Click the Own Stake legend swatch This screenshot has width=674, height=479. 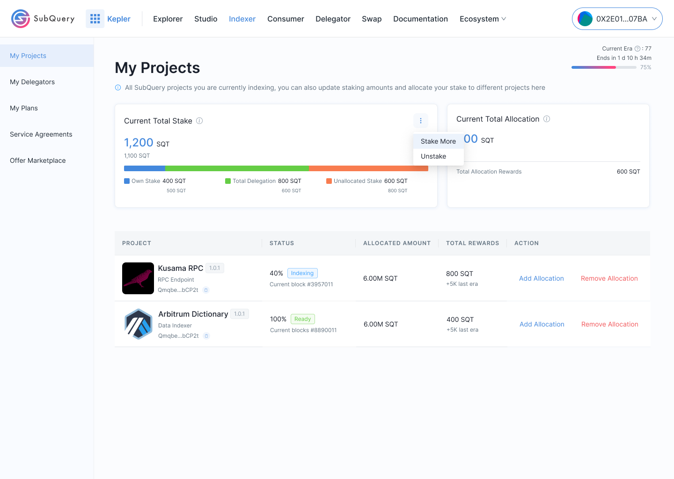click(x=127, y=181)
